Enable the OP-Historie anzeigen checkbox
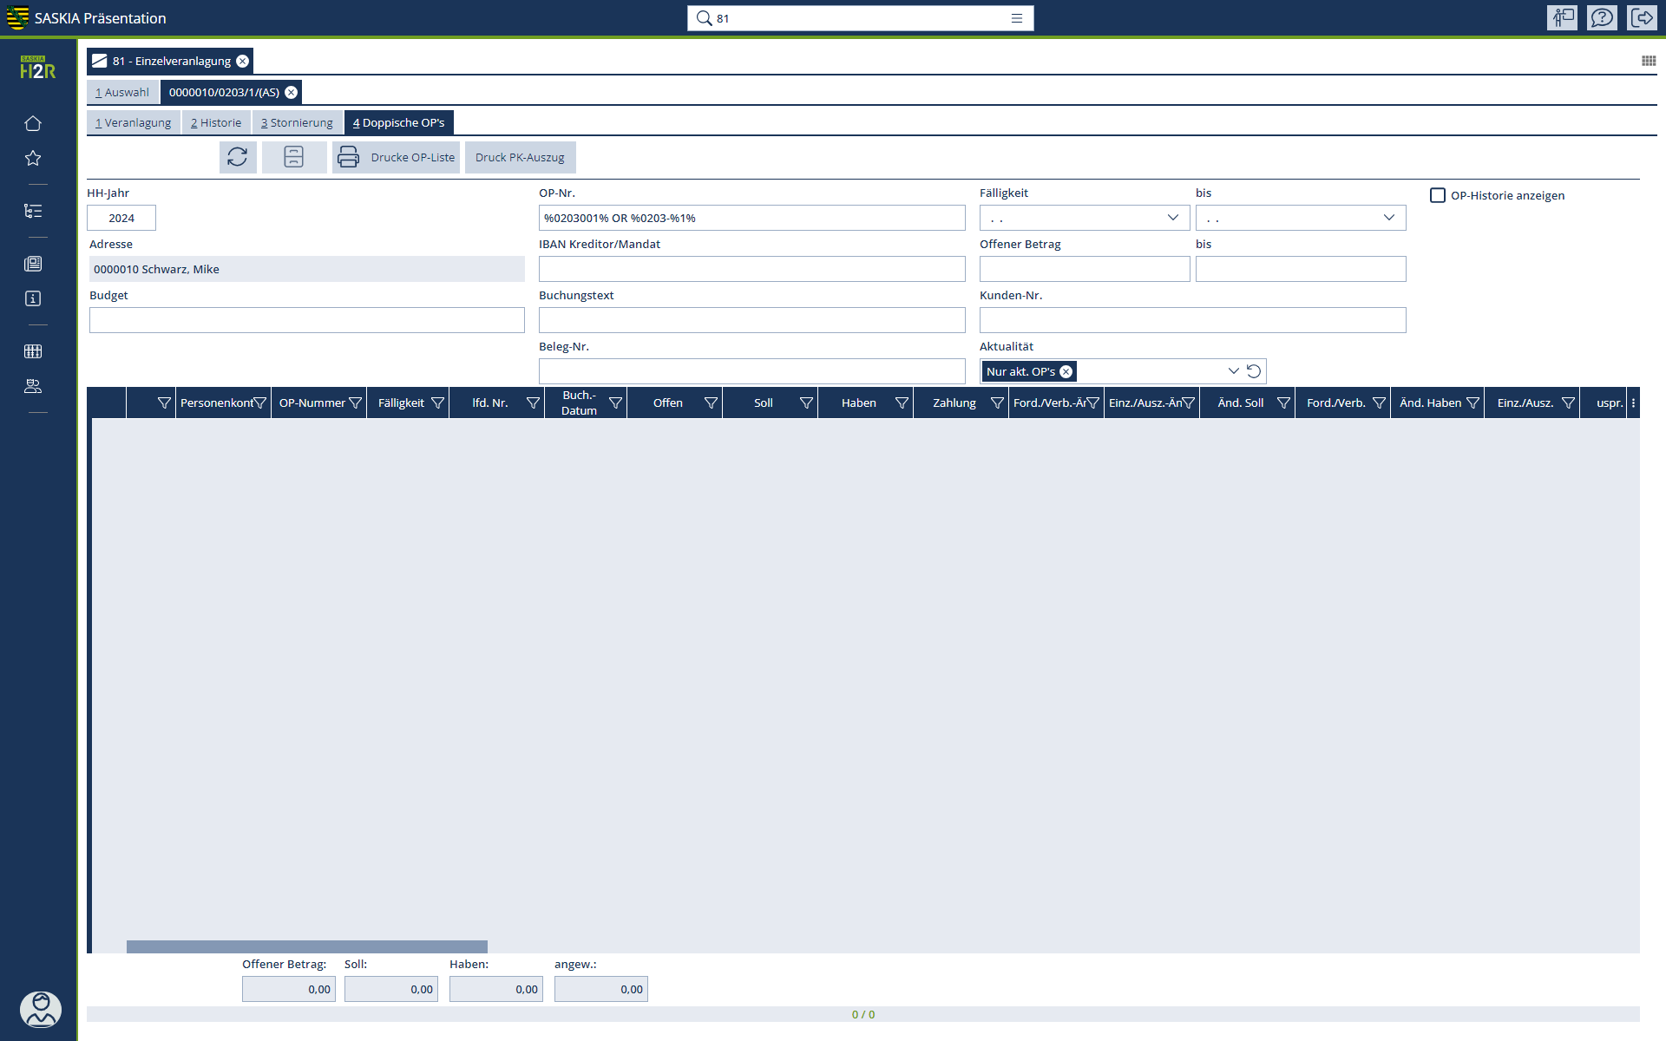Screen dimensions: 1666x1041 tap(1438, 195)
